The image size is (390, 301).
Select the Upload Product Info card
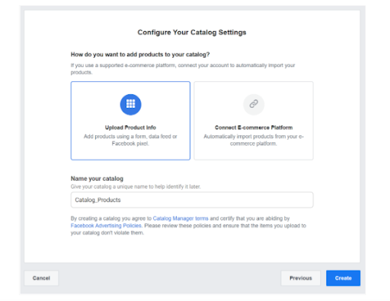(130, 121)
